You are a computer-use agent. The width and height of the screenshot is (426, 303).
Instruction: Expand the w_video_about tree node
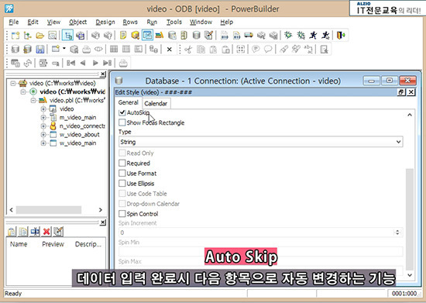(43, 135)
